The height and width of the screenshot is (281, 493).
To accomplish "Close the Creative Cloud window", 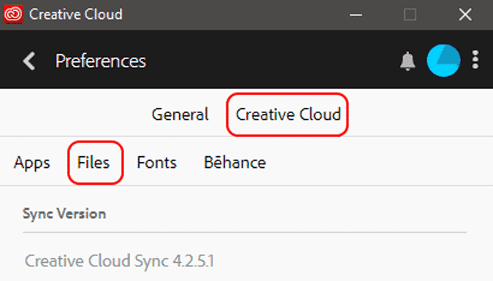I will tap(465, 15).
